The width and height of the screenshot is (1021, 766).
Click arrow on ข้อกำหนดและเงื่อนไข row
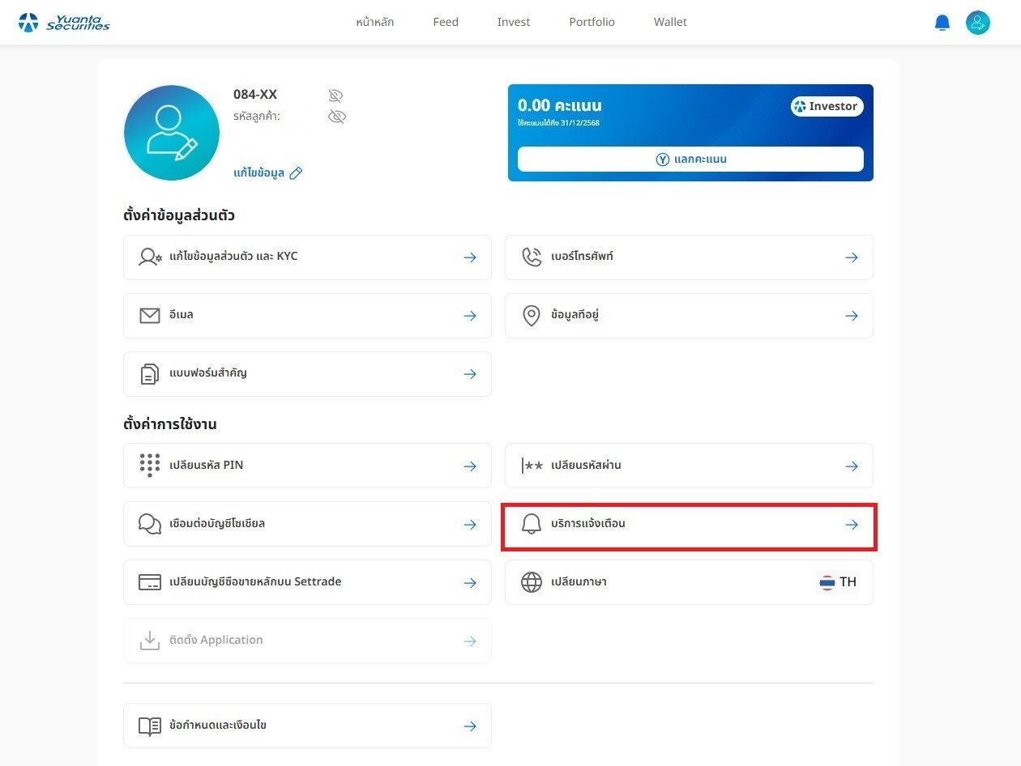tap(470, 726)
